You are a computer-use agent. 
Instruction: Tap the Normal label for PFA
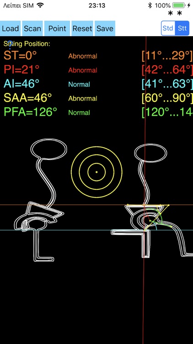point(79,113)
